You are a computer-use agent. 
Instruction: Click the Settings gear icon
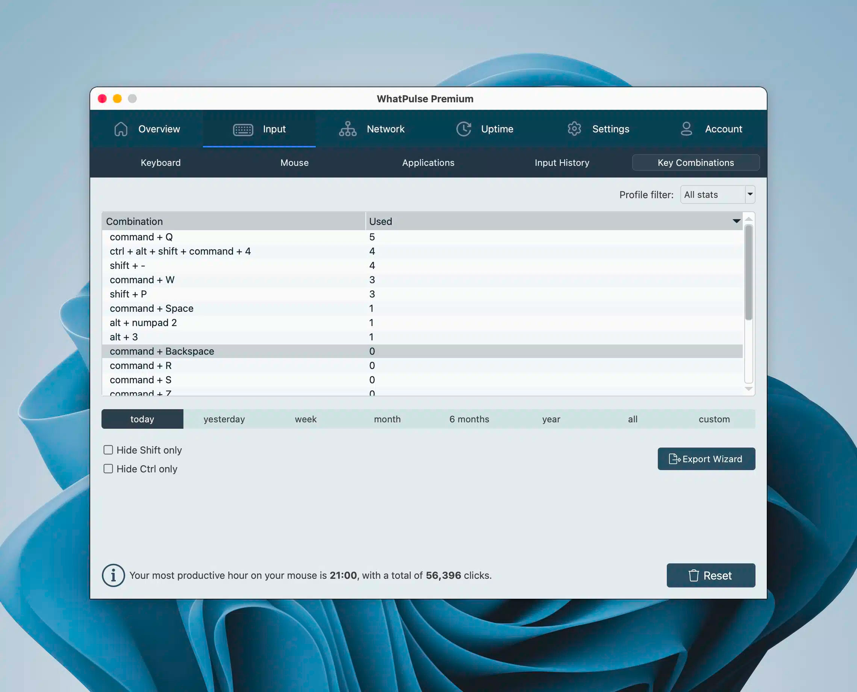(x=574, y=129)
